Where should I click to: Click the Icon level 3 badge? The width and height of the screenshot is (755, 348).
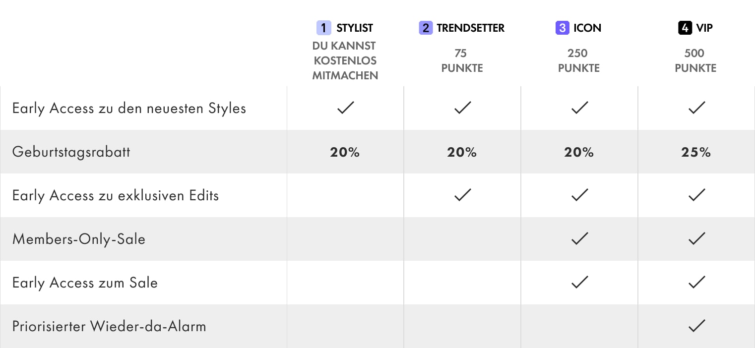[562, 28]
